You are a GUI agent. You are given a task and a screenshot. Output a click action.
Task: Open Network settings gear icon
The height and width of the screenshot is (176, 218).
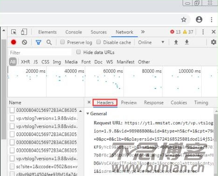pyautogui.click(x=213, y=42)
